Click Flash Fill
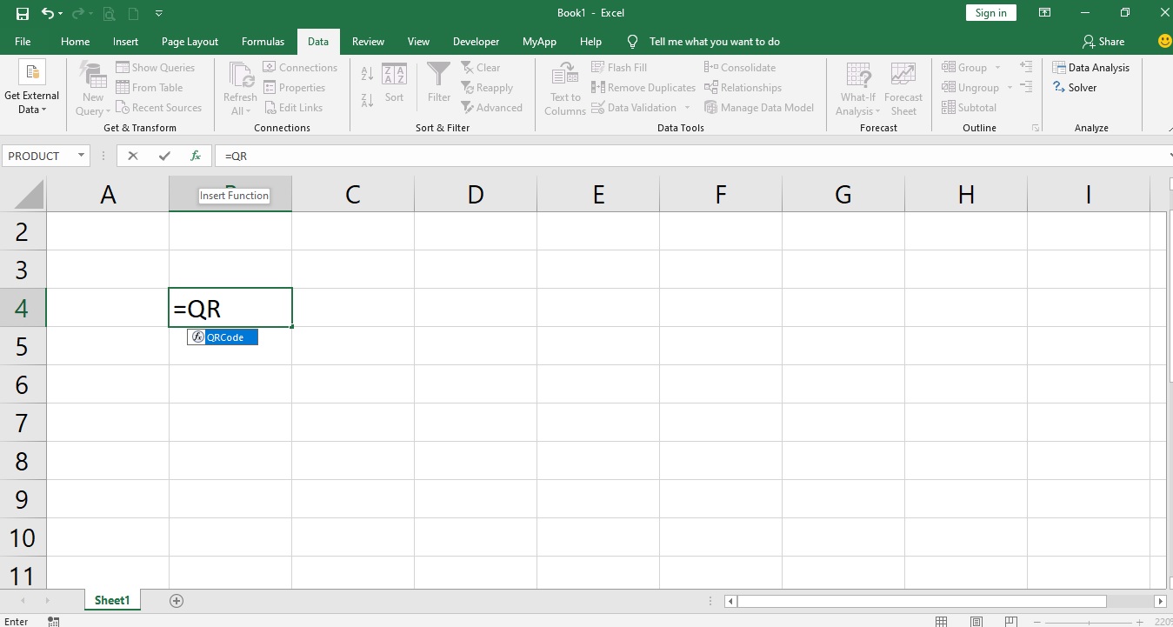Screen dimensions: 1173x627 tap(618, 67)
